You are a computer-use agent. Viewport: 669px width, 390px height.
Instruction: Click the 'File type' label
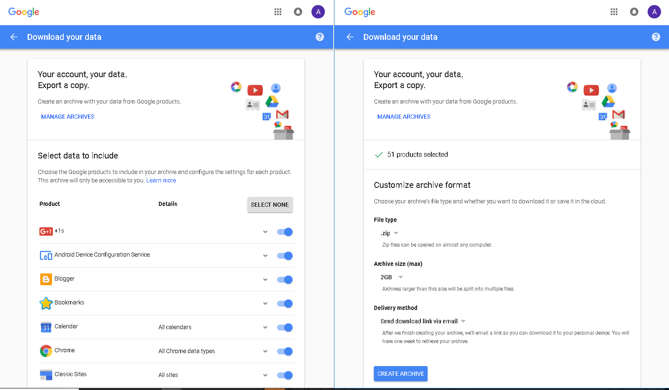(x=385, y=220)
